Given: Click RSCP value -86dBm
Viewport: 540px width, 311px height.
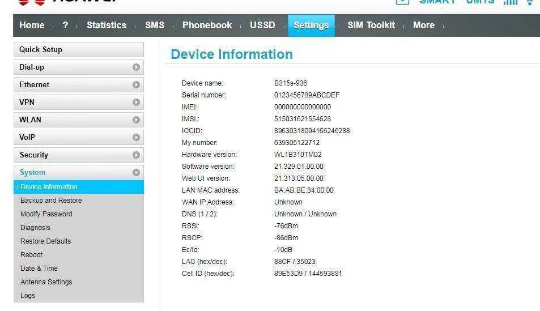Looking at the screenshot, I should (x=286, y=238).
